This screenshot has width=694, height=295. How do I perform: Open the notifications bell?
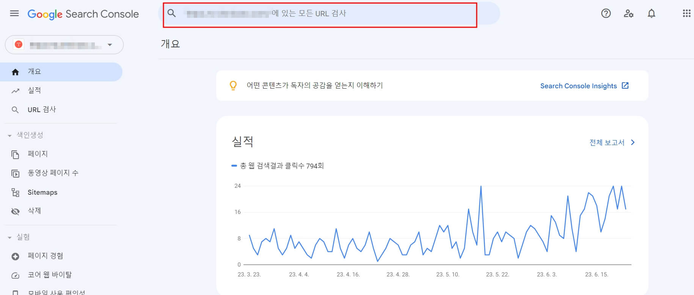[652, 14]
